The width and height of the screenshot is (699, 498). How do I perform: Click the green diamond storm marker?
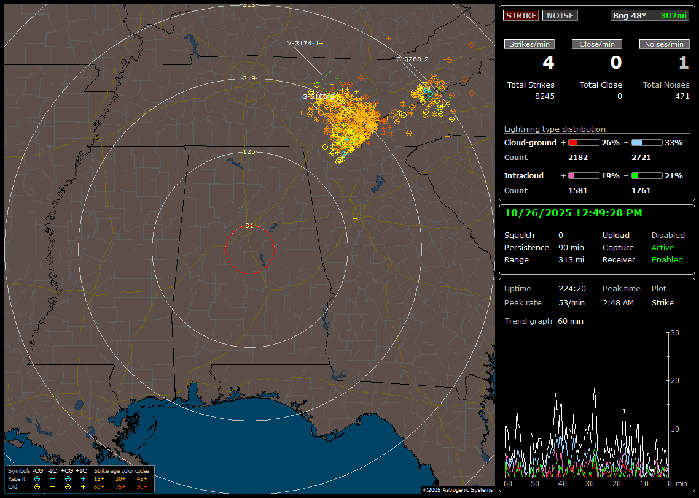[330, 84]
